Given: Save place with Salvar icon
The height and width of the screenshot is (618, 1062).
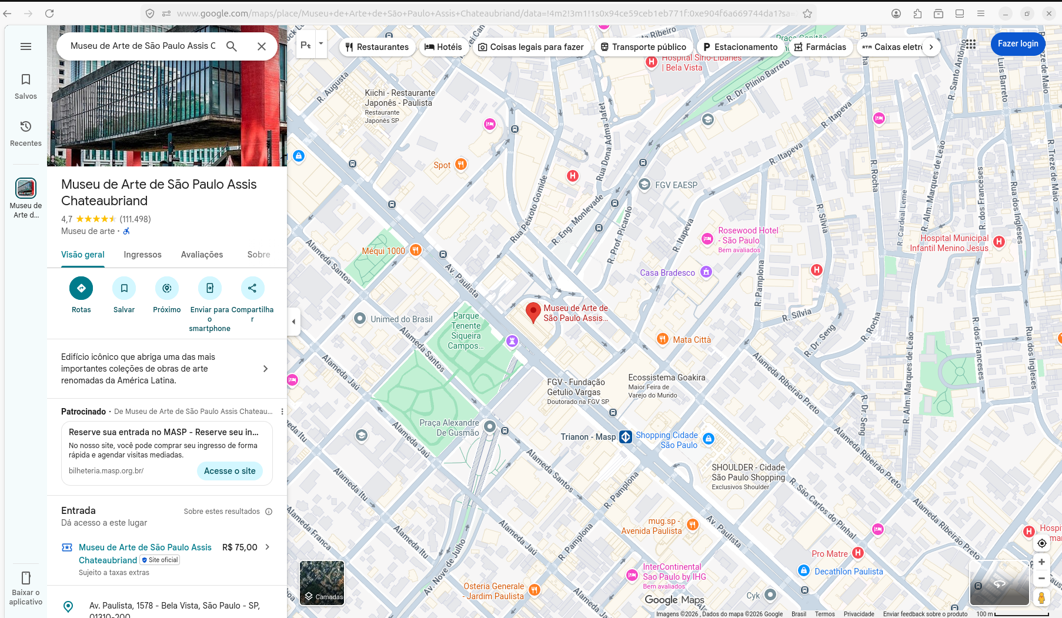Looking at the screenshot, I should point(124,288).
